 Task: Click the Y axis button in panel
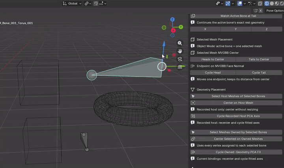tap(236, 29)
